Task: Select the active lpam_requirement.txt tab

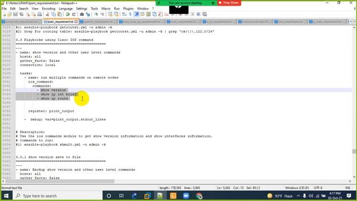Action: (61, 22)
